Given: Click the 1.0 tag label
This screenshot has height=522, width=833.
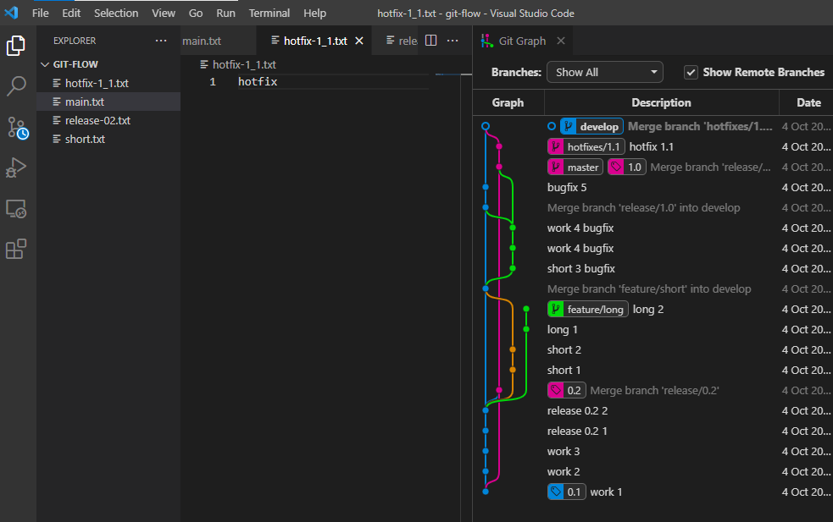Looking at the screenshot, I should (x=627, y=168).
